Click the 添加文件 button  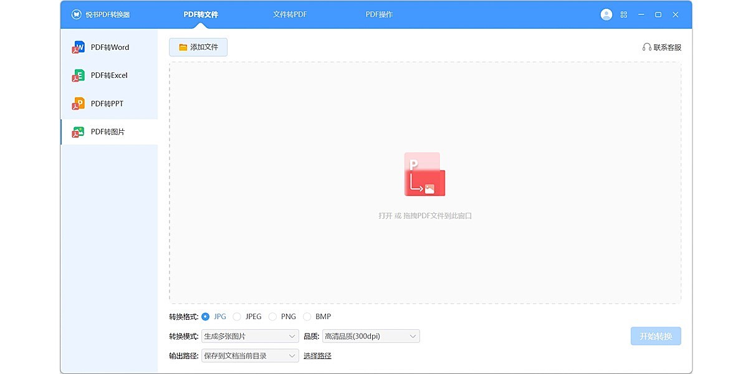click(x=198, y=46)
